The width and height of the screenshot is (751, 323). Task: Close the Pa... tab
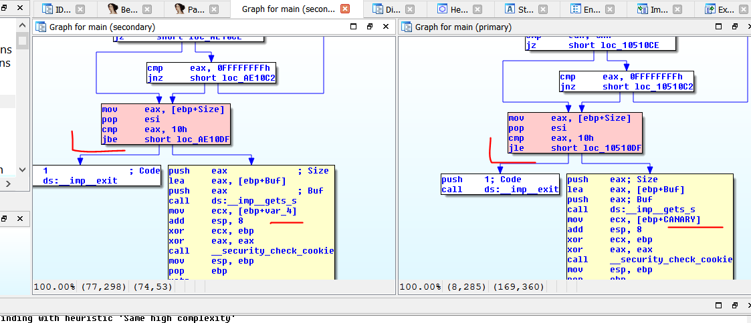pos(213,9)
